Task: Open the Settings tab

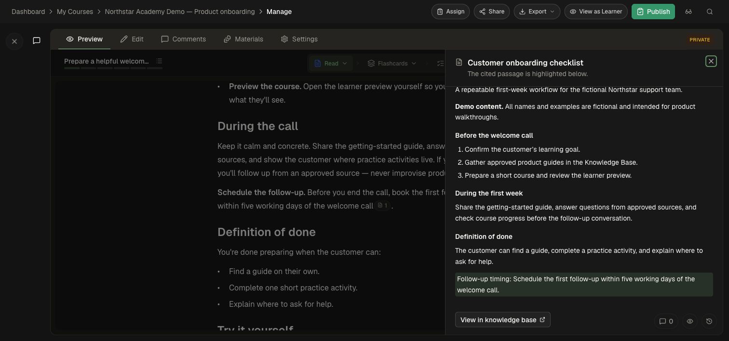Action: click(299, 39)
